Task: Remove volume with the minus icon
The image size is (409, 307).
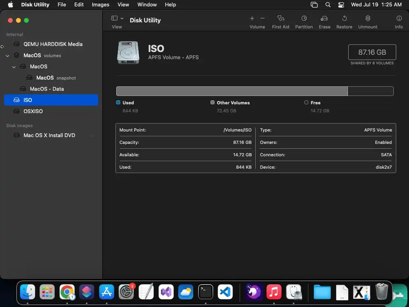Action: pyautogui.click(x=262, y=18)
